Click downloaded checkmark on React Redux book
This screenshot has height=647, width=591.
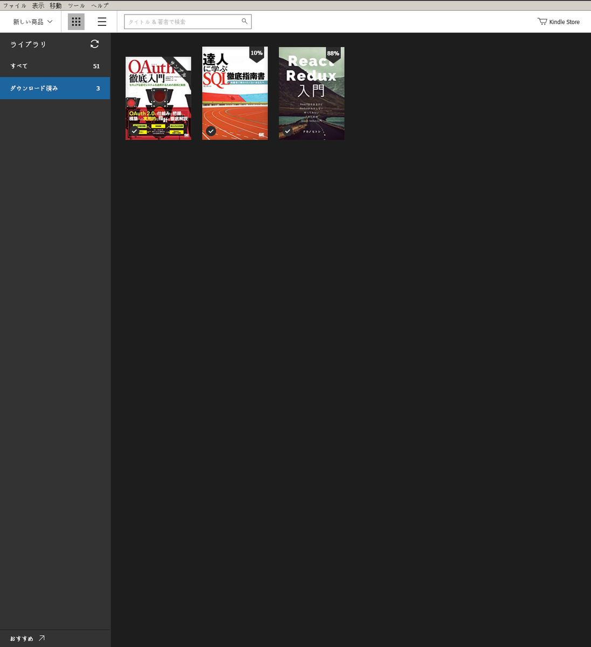[287, 131]
